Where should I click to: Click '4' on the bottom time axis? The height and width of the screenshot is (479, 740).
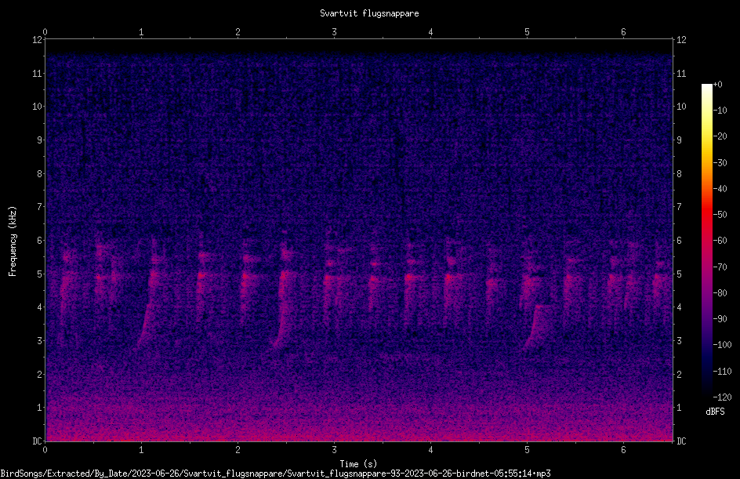point(430,450)
